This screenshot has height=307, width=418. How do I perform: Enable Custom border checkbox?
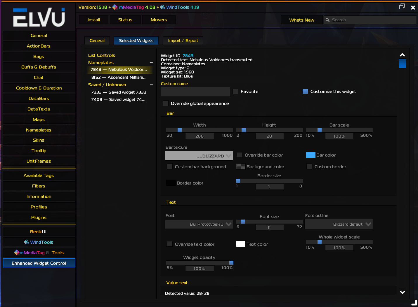coord(309,166)
